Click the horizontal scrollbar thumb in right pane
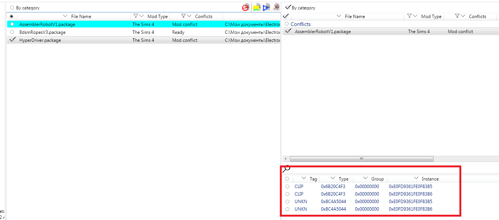 361,159
